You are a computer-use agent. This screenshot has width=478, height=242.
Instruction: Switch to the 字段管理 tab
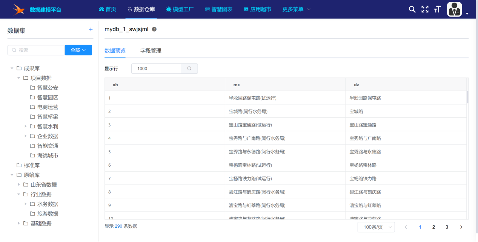pyautogui.click(x=151, y=51)
